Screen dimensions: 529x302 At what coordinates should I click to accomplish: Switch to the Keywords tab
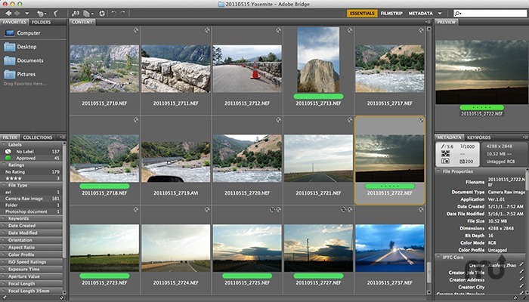pyautogui.click(x=478, y=137)
